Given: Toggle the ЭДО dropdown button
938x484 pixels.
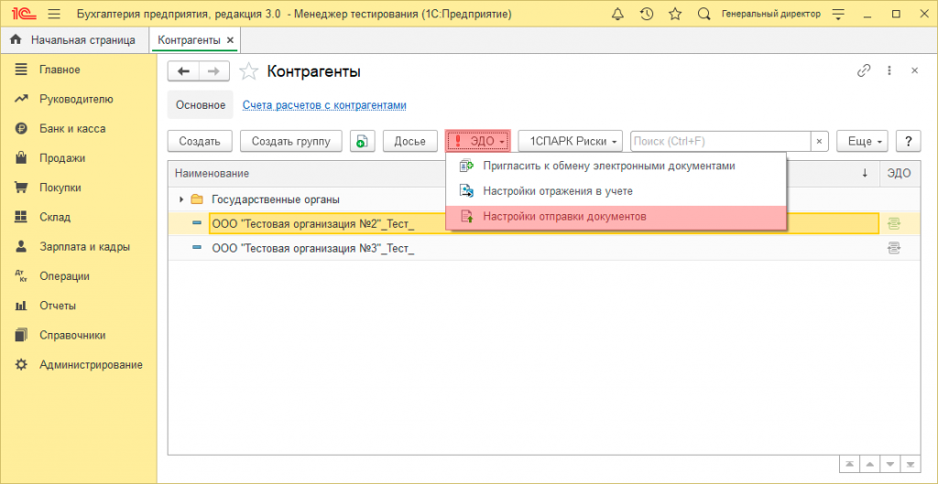Looking at the screenshot, I should (478, 141).
